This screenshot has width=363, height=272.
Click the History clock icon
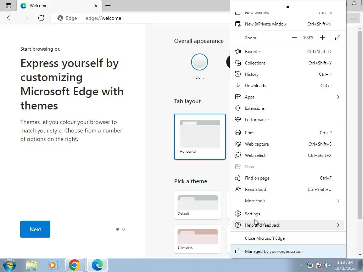238,74
